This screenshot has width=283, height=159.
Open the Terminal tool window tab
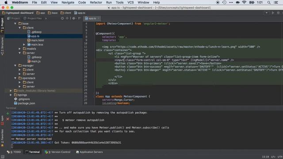pos(32,152)
